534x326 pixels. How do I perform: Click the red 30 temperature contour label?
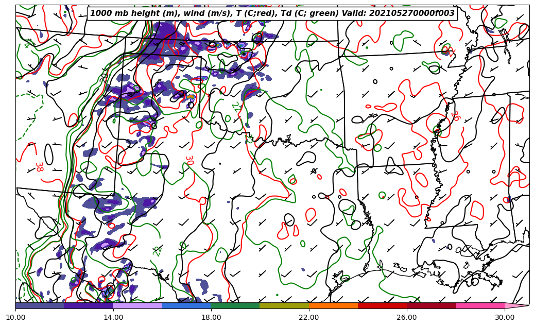point(189,160)
